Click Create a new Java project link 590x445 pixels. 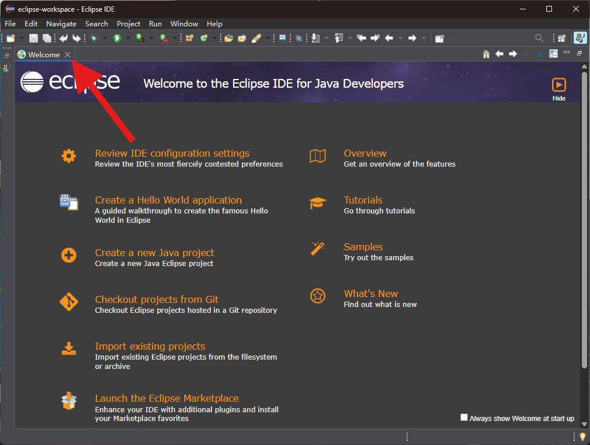click(x=154, y=253)
